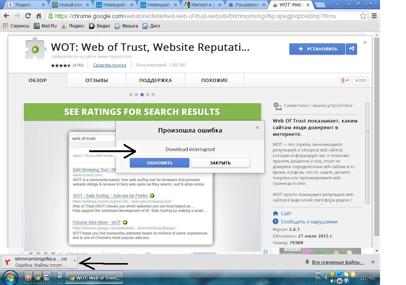Click the page vertical scrollbar
The image size is (406, 285).
(377, 137)
